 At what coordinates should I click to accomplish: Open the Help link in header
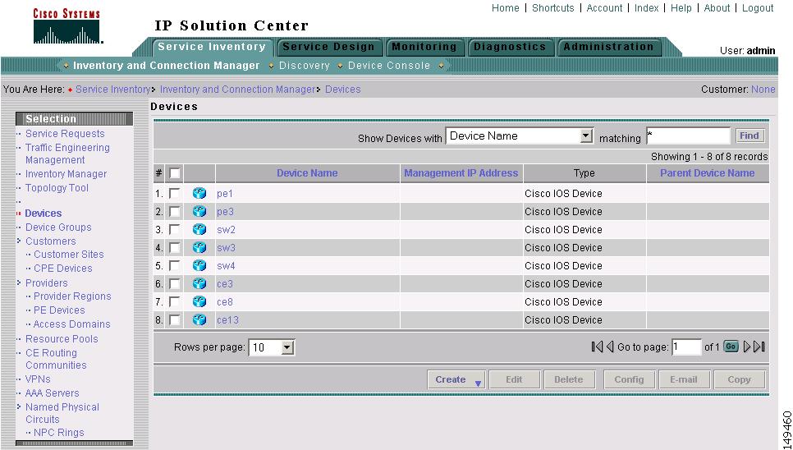681,8
